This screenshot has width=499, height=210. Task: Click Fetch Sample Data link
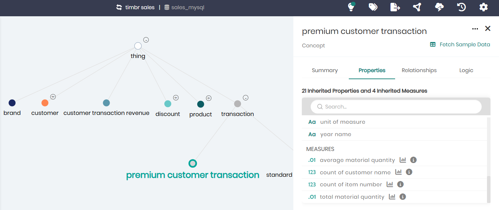[x=460, y=45]
